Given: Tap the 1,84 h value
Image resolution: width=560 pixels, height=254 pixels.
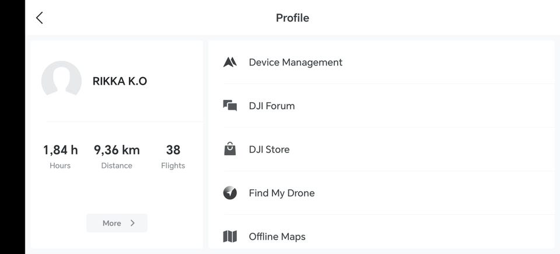Looking at the screenshot, I should 60,150.
